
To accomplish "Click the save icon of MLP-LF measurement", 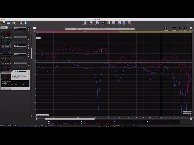I will point(28,31).
